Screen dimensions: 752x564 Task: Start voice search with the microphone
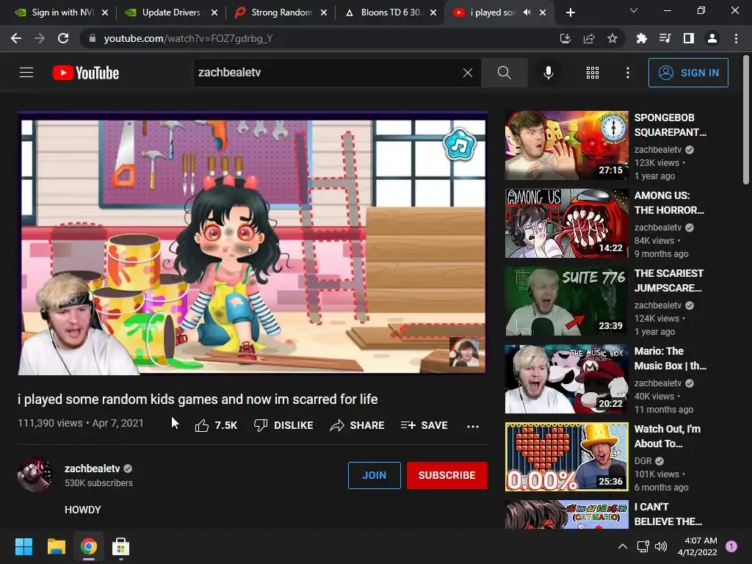point(548,73)
